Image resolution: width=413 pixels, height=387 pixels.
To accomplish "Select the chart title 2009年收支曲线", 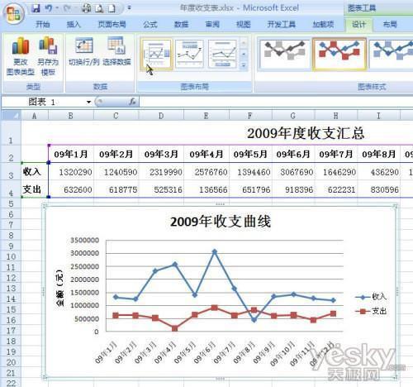I will click(221, 222).
